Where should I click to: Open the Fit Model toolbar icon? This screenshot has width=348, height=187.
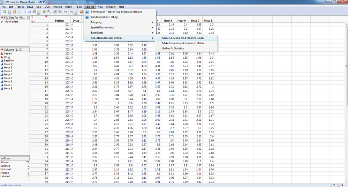tap(66, 12)
